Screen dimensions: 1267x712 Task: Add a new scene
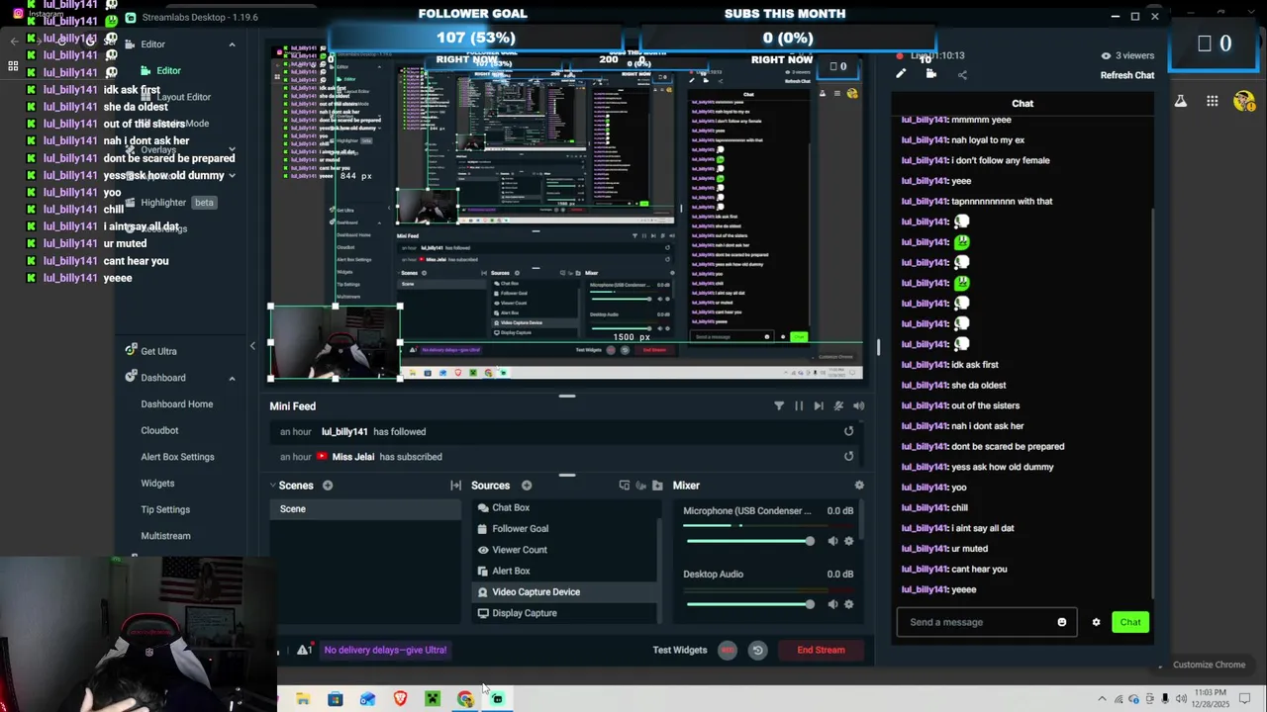coord(328,486)
